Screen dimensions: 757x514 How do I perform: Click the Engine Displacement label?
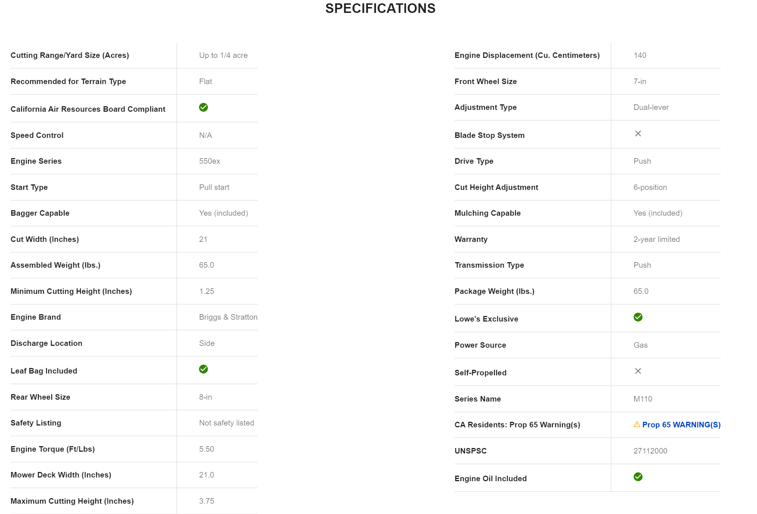coord(527,55)
